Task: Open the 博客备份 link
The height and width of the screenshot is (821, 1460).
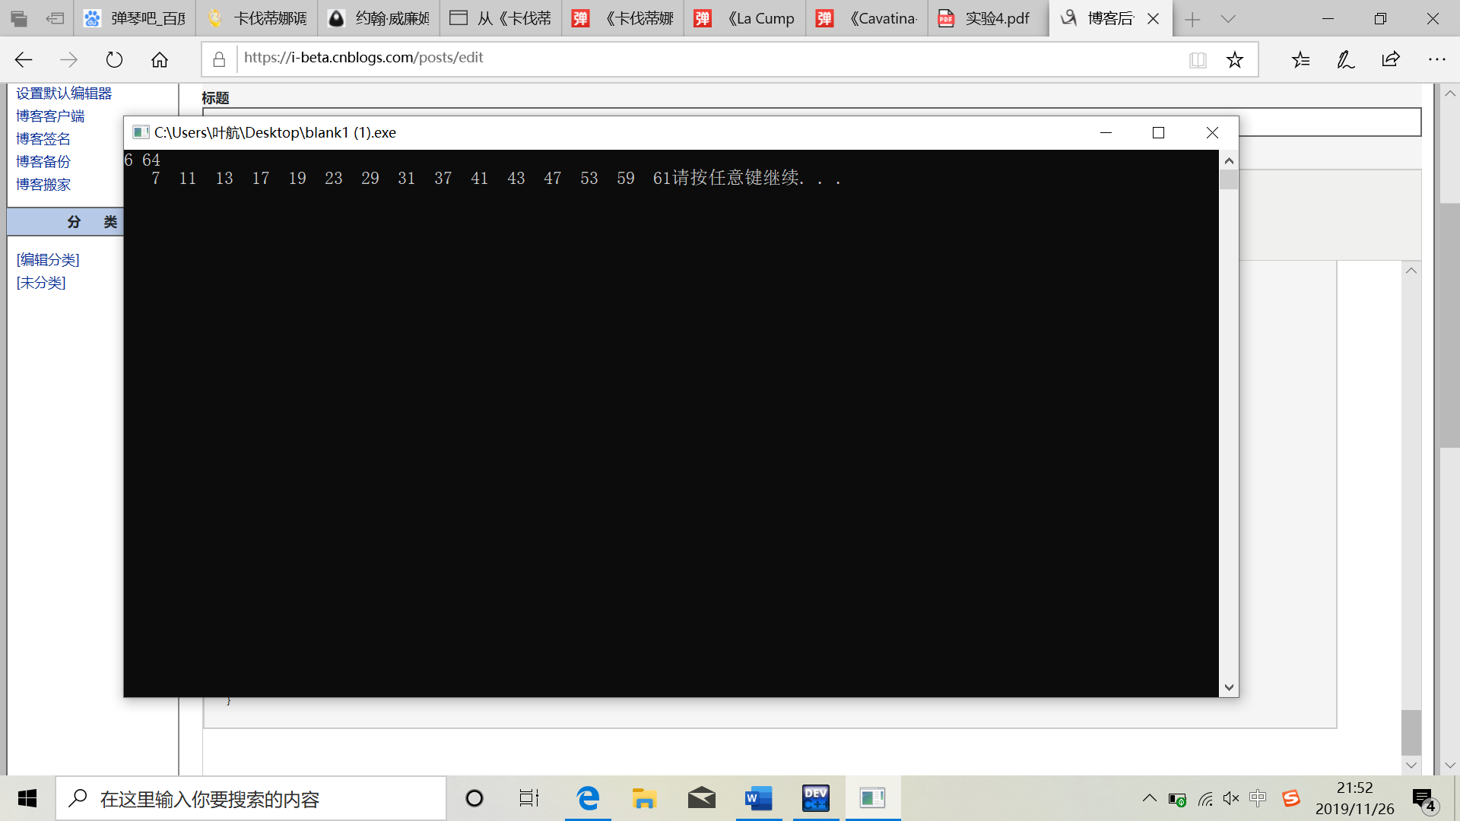Action: tap(43, 162)
